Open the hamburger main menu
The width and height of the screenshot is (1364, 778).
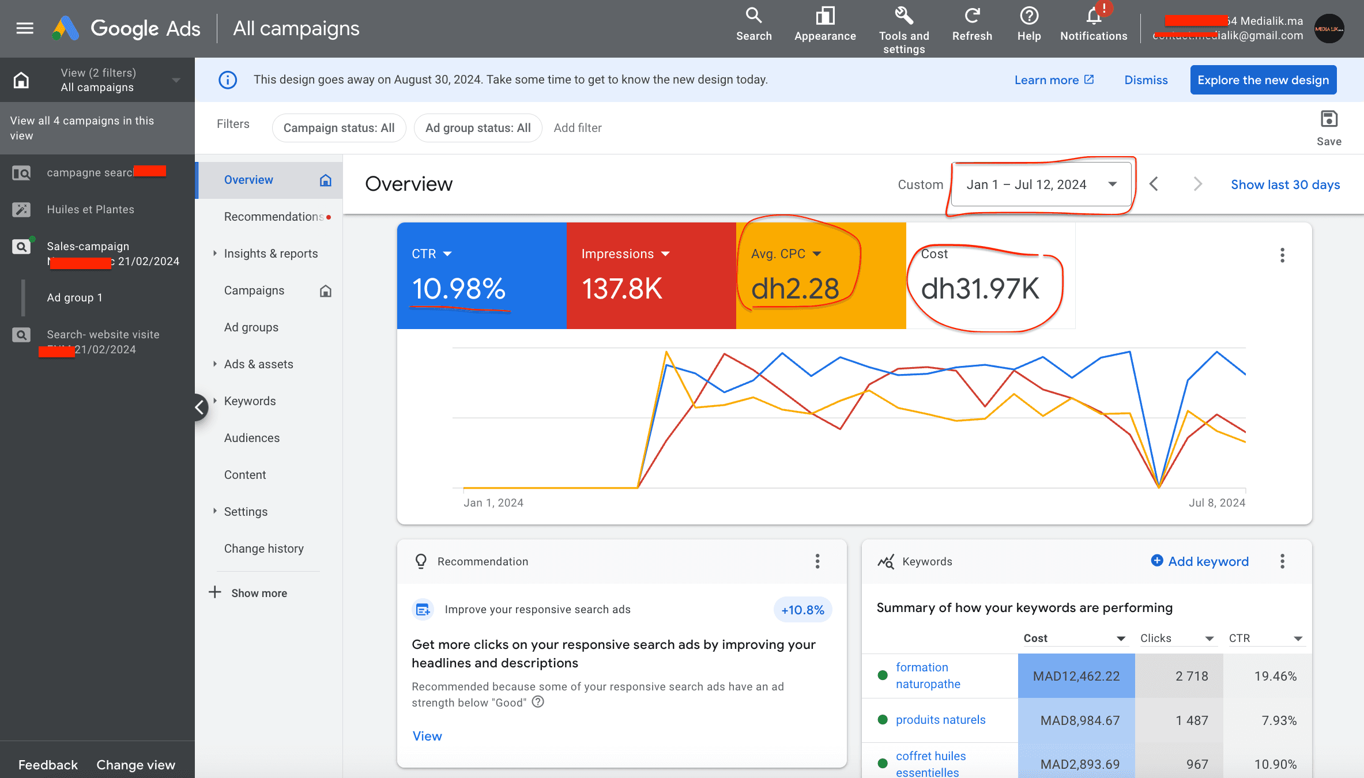click(x=25, y=28)
